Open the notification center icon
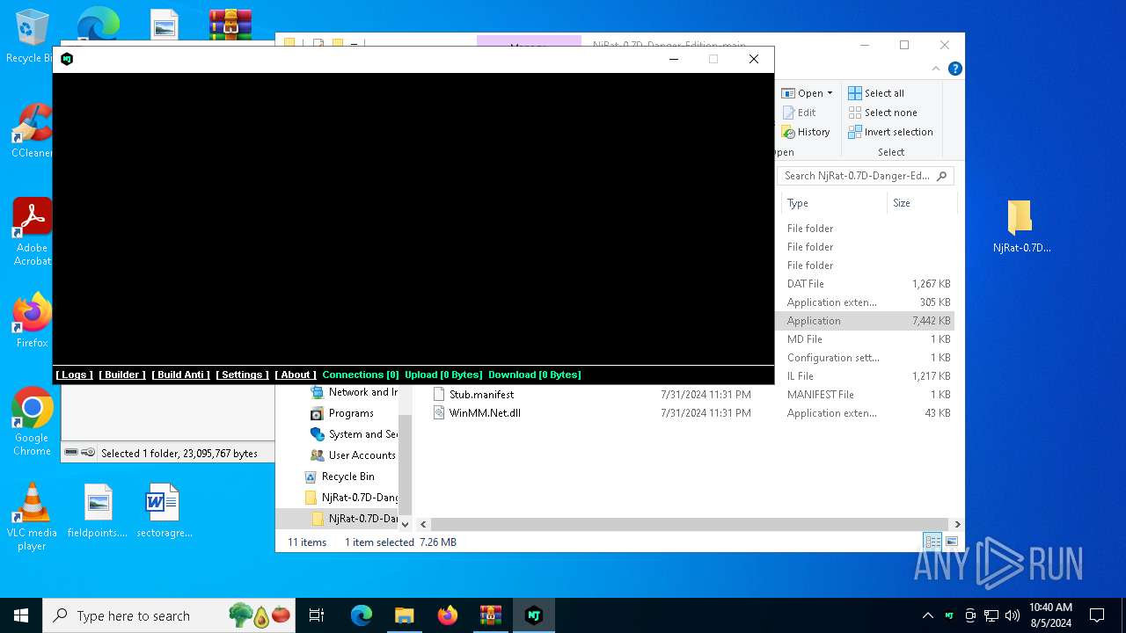The height and width of the screenshot is (633, 1126). pos(1097,615)
